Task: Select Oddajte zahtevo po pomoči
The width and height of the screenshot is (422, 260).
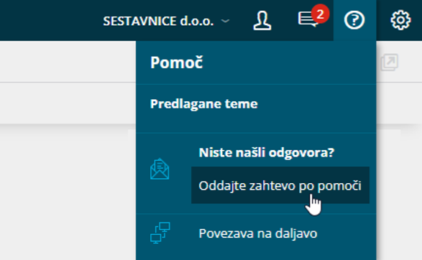Action: click(280, 185)
